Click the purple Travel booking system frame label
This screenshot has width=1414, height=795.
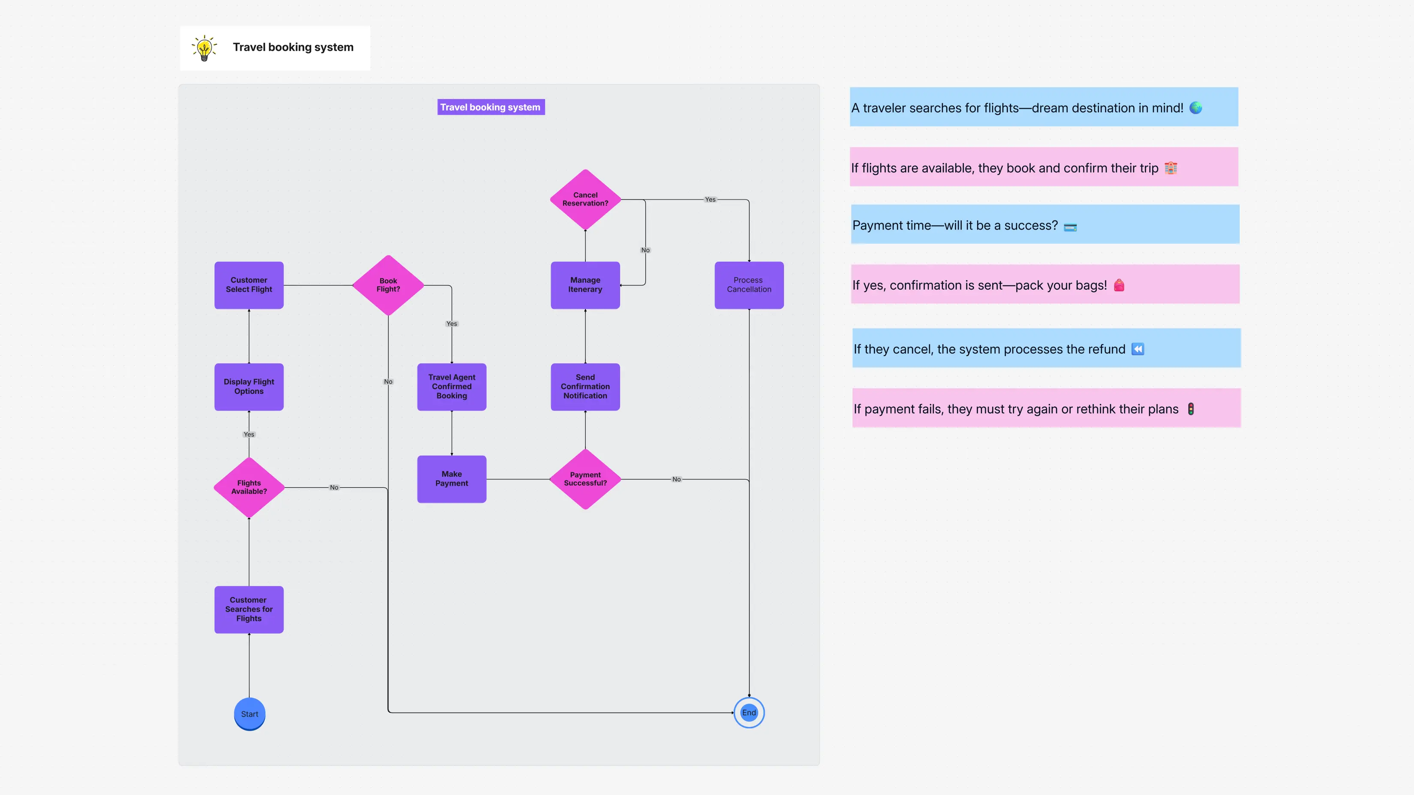pyautogui.click(x=491, y=107)
